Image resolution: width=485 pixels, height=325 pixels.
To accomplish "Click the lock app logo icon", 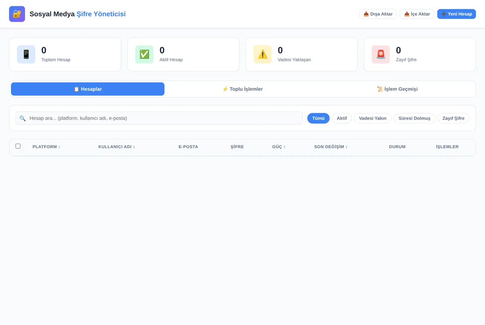I will (x=17, y=14).
